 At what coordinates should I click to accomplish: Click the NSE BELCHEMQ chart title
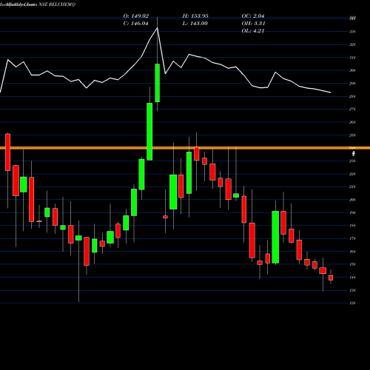[x=57, y=4]
